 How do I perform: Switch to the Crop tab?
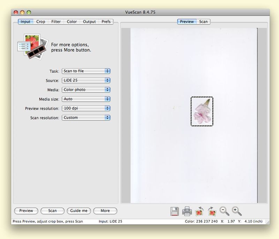click(41, 22)
